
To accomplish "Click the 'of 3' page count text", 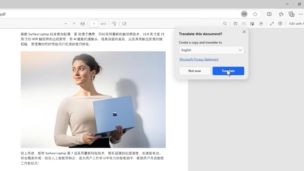I will tap(103, 24).
